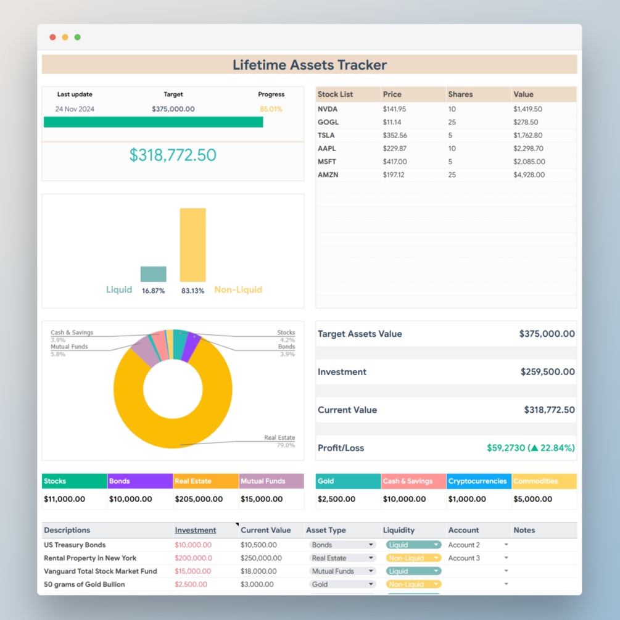Click the large $318,772.50 total
The image size is (620, 620).
[x=173, y=155]
